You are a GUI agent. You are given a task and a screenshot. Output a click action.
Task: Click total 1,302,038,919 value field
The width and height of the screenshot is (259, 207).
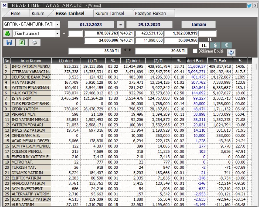point(181,33)
